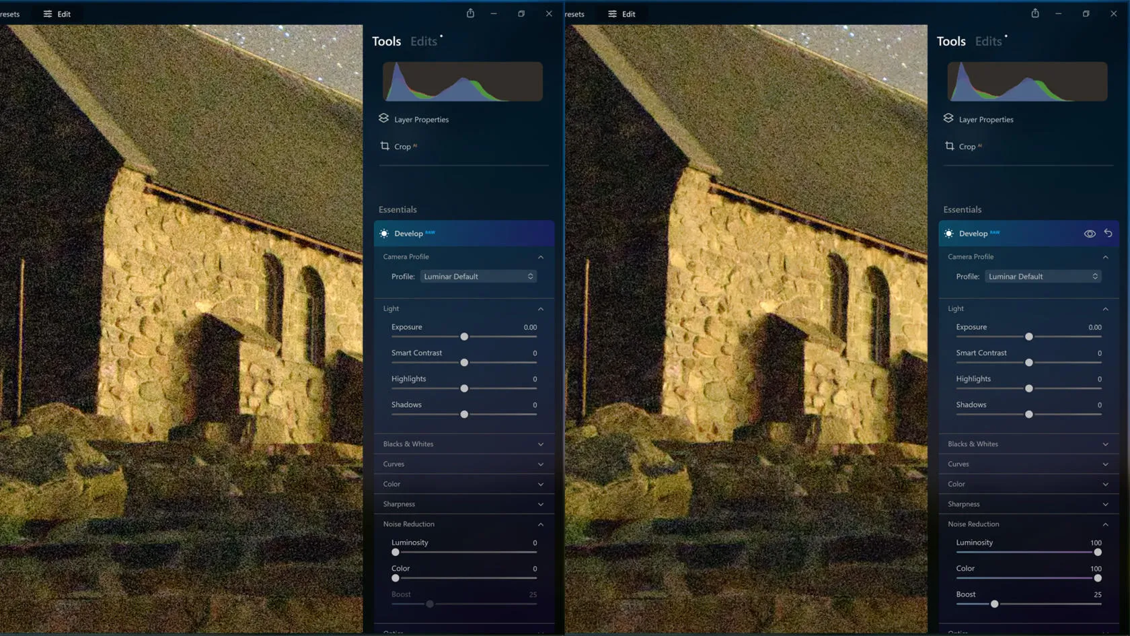This screenshot has width=1130, height=636.
Task: Click the histogram in the left window
Action: (x=463, y=81)
